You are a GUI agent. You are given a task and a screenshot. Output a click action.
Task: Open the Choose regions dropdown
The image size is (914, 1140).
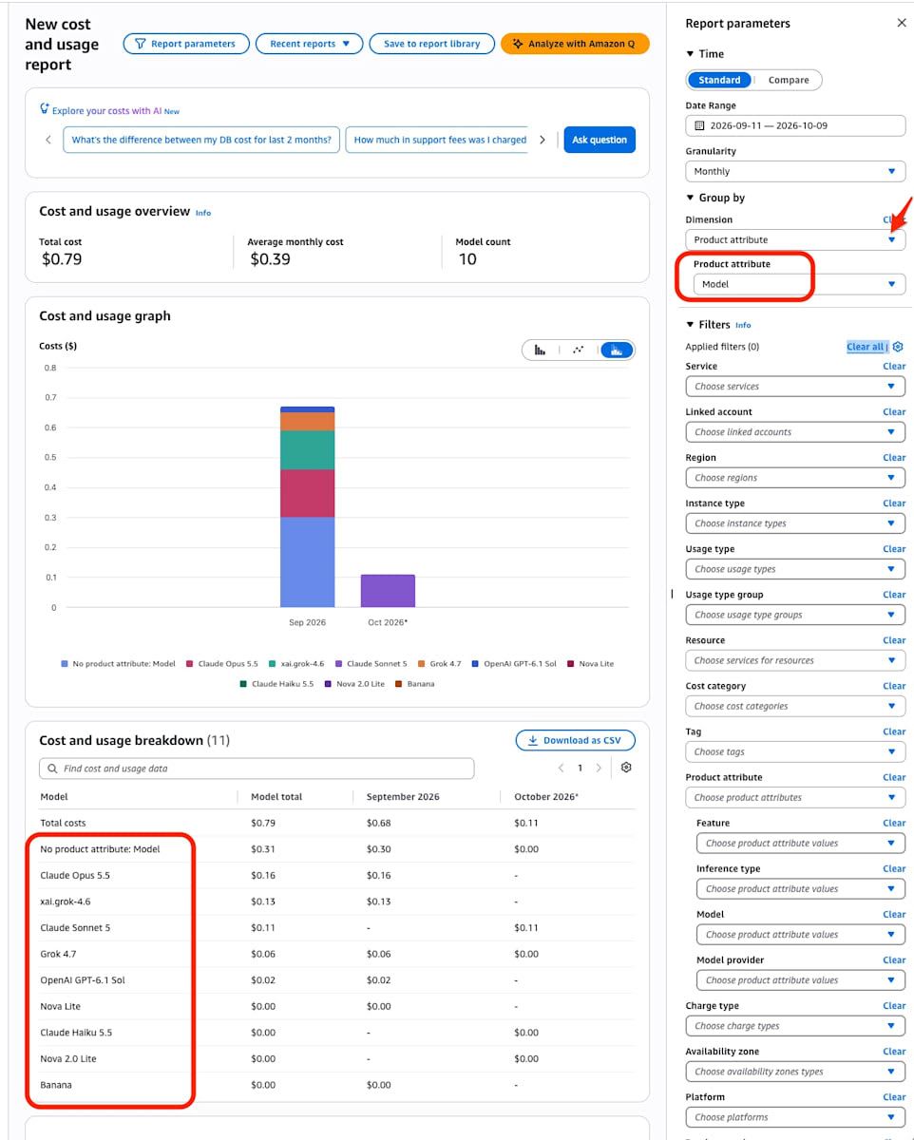tap(795, 478)
